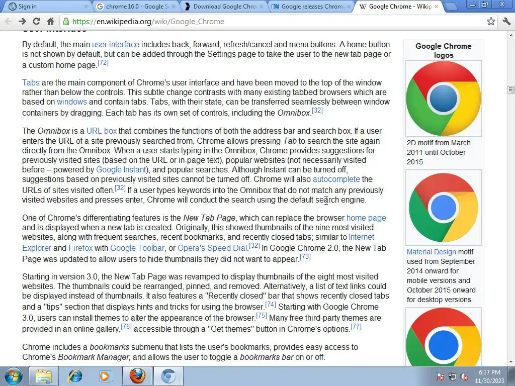Viewport: 515px width, 386px height.
Task: Click the forward navigation arrow
Action: click(22, 22)
